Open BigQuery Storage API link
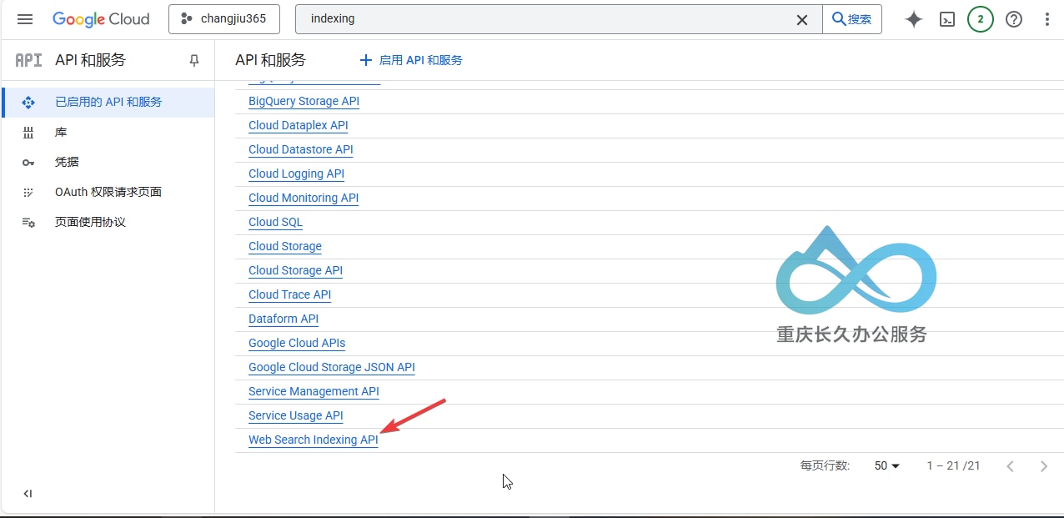The width and height of the screenshot is (1064, 518). pos(304,101)
